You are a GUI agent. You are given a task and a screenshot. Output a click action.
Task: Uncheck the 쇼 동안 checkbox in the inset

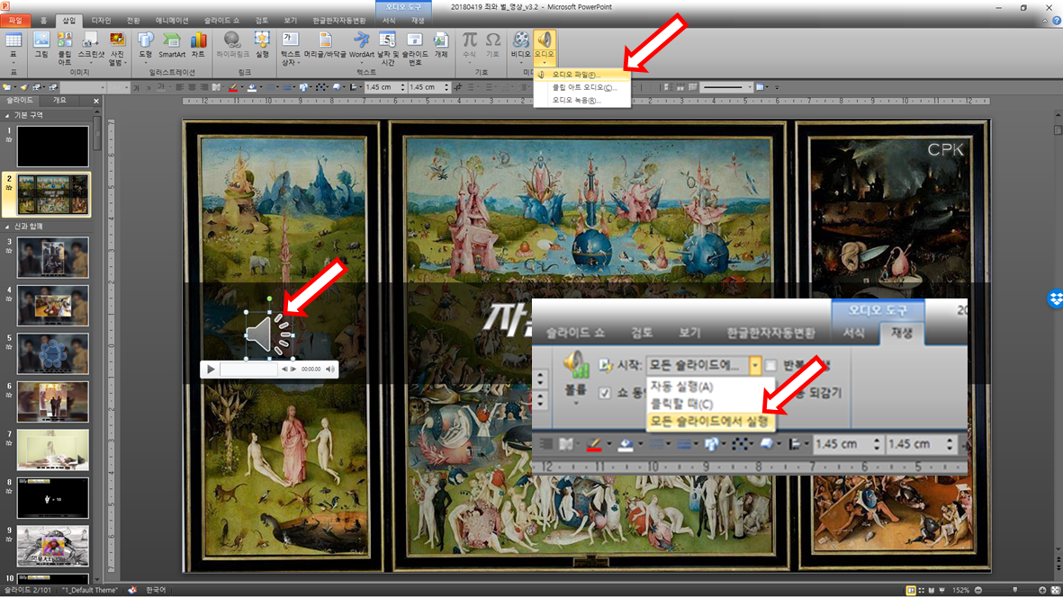pyautogui.click(x=605, y=393)
